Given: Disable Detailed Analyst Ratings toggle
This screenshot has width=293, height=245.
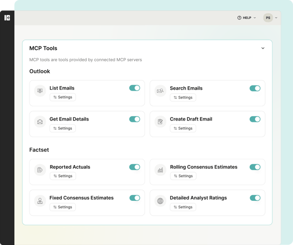Looking at the screenshot, I should (x=255, y=198).
